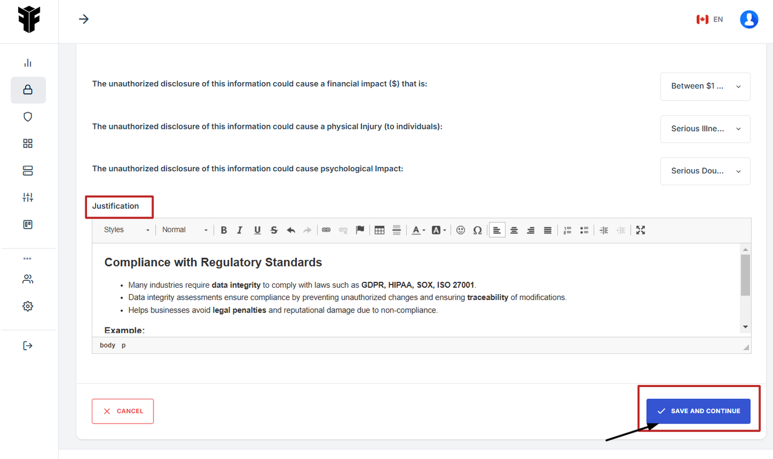Open the Styles dropdown in the editor
Image resolution: width=773 pixels, height=459 pixels.
click(x=126, y=230)
